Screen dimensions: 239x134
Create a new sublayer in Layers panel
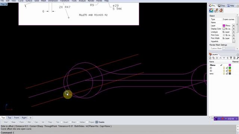(x=214, y=58)
